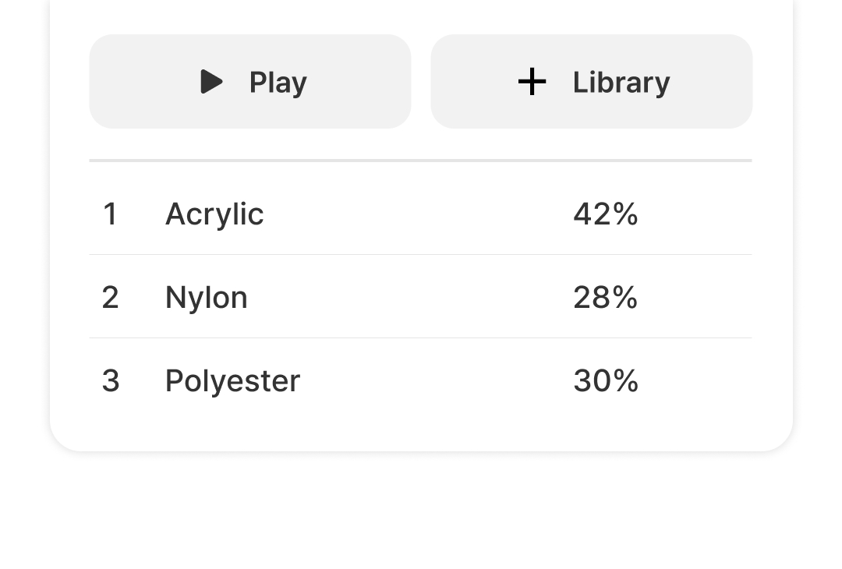Click the 28% value for Nylon

pyautogui.click(x=605, y=297)
